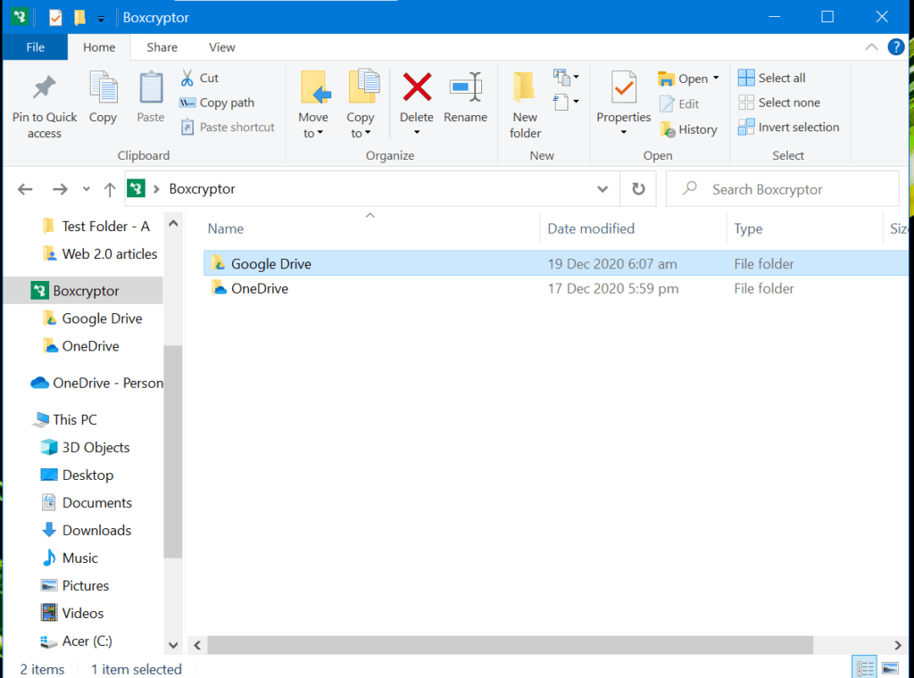
Task: Click Select all button
Action: click(772, 78)
